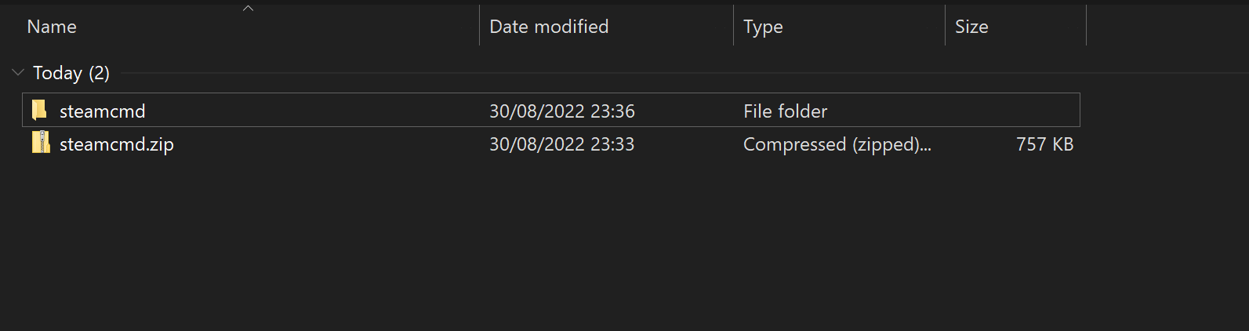The height and width of the screenshot is (331, 1249).
Task: Click the steamcmd.zip zipped archive icon
Action: tap(41, 143)
